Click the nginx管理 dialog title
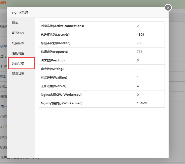The height and width of the screenshot is (164, 185). (20, 12)
